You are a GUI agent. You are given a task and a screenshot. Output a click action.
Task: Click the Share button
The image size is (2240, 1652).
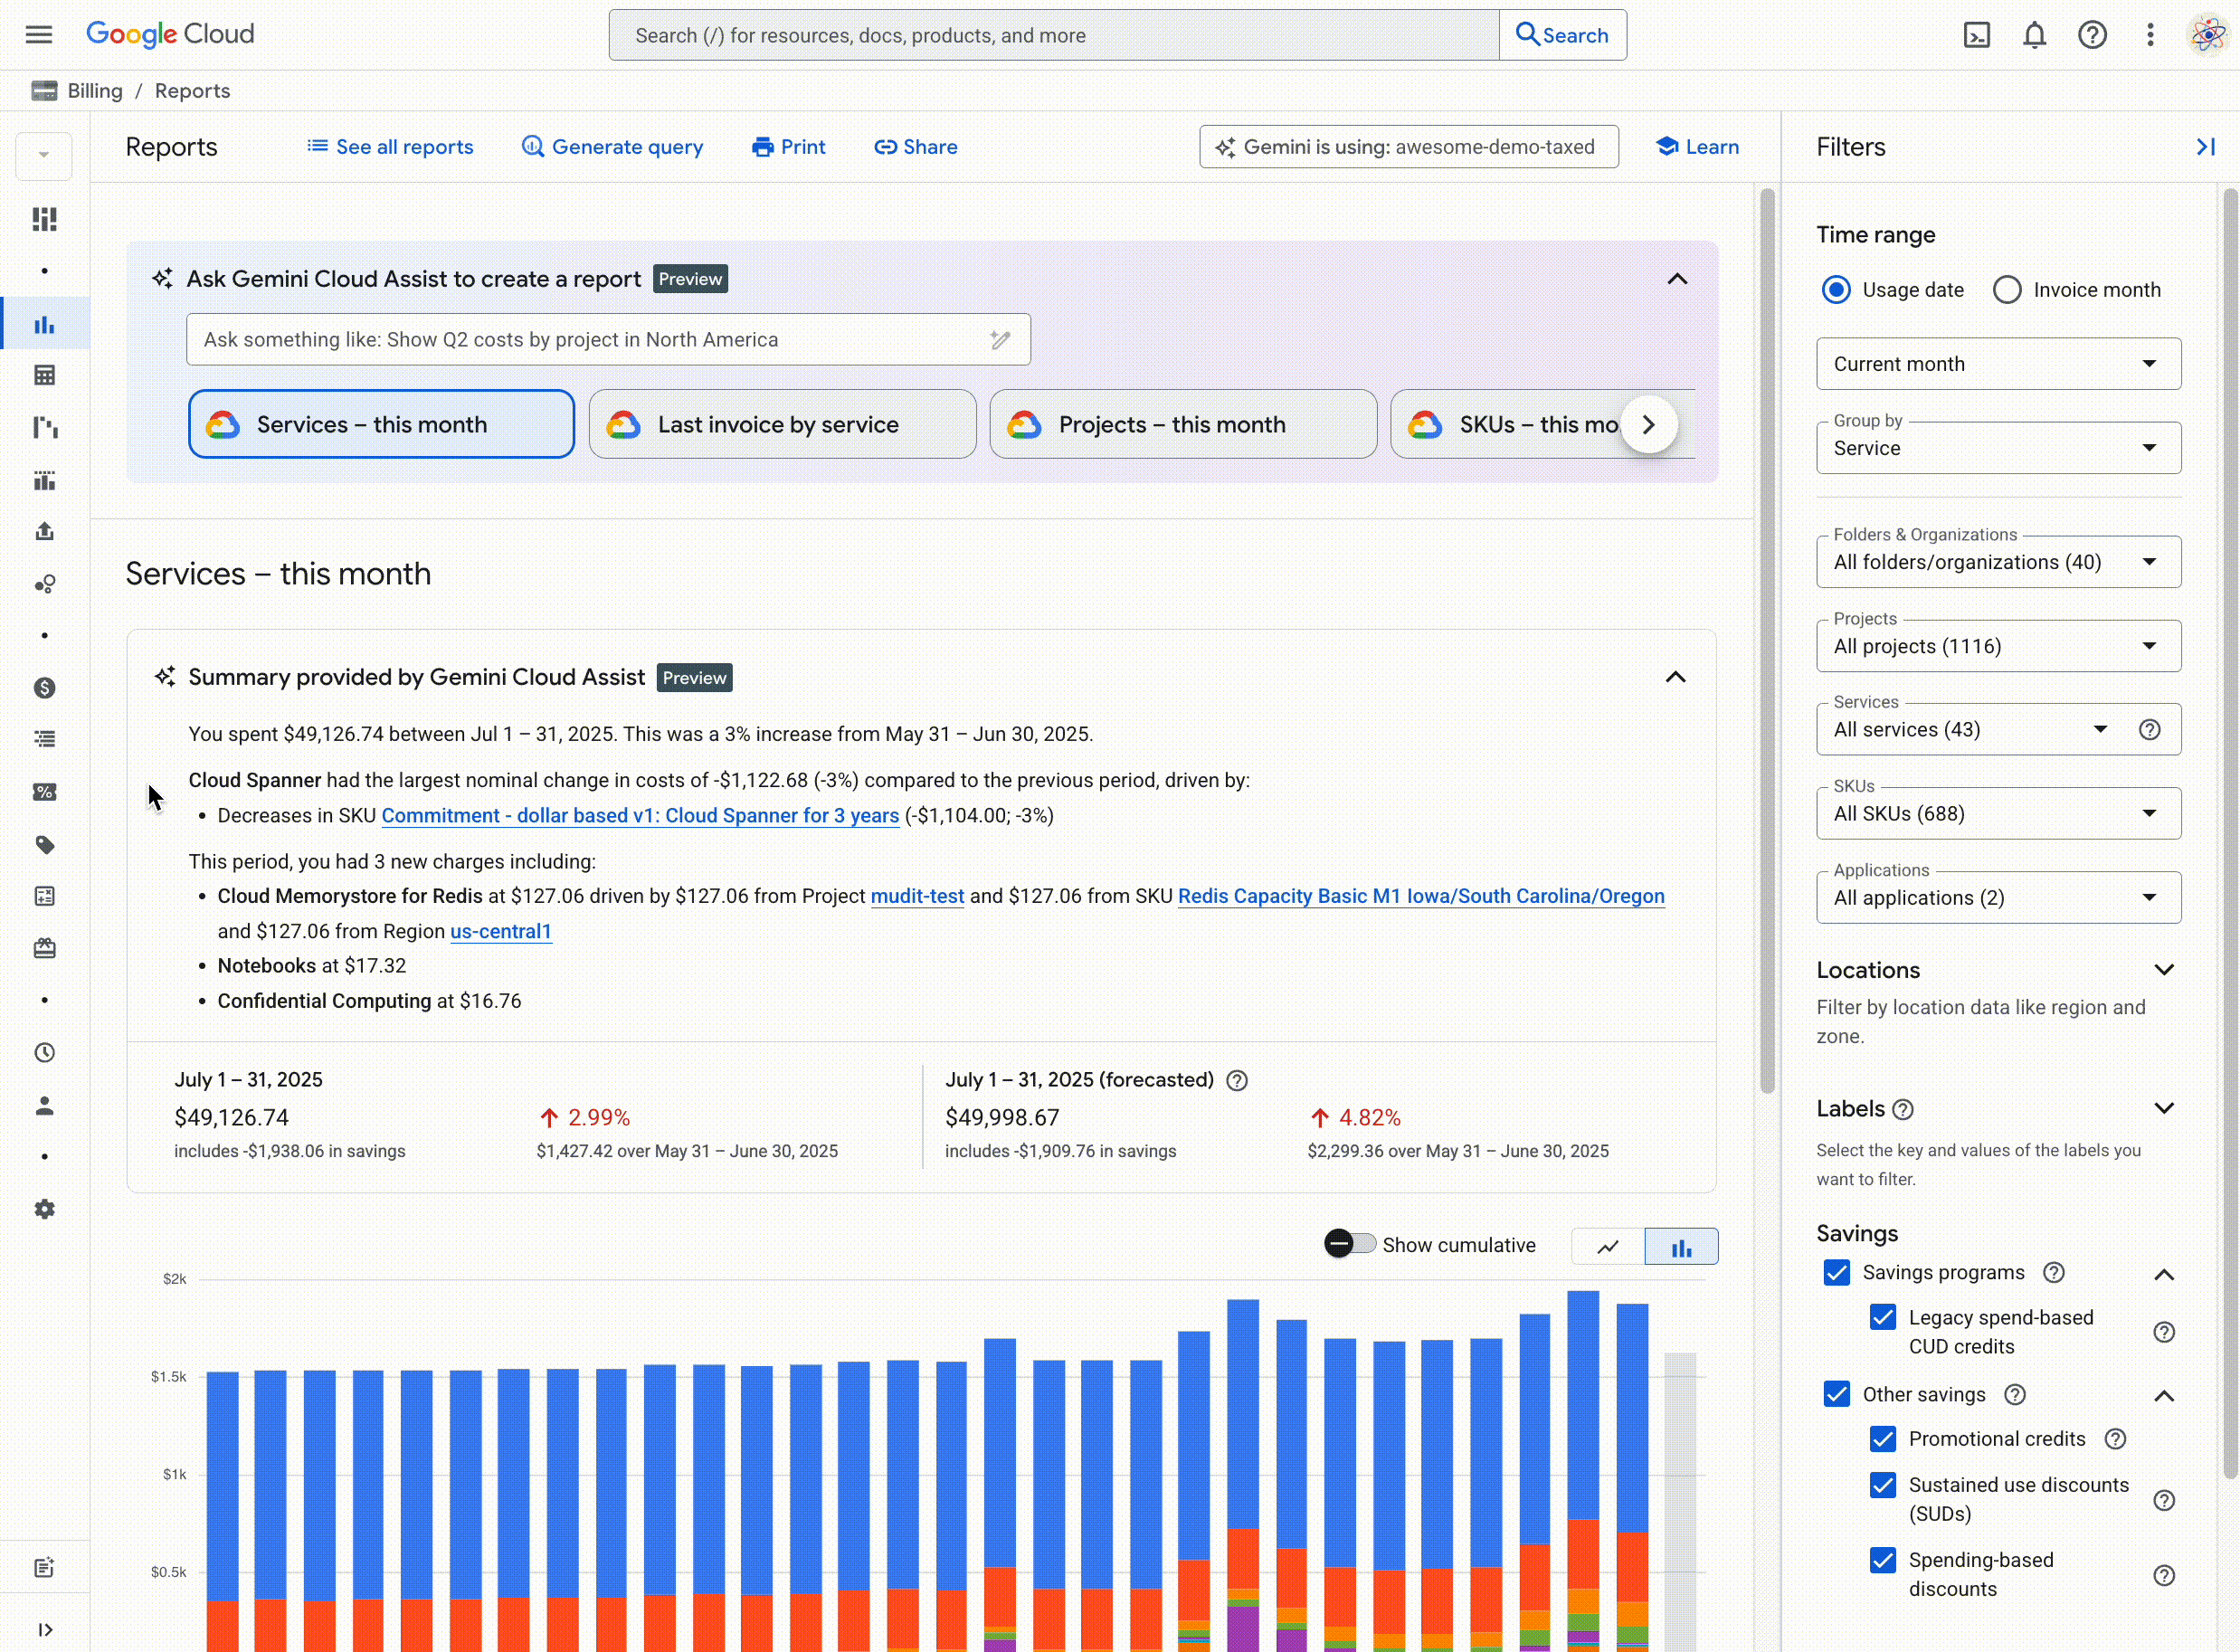[916, 147]
